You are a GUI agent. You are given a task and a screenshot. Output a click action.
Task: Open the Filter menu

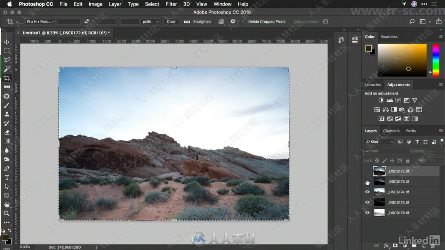click(x=171, y=4)
